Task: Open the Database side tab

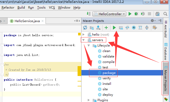Action: tap(166, 51)
